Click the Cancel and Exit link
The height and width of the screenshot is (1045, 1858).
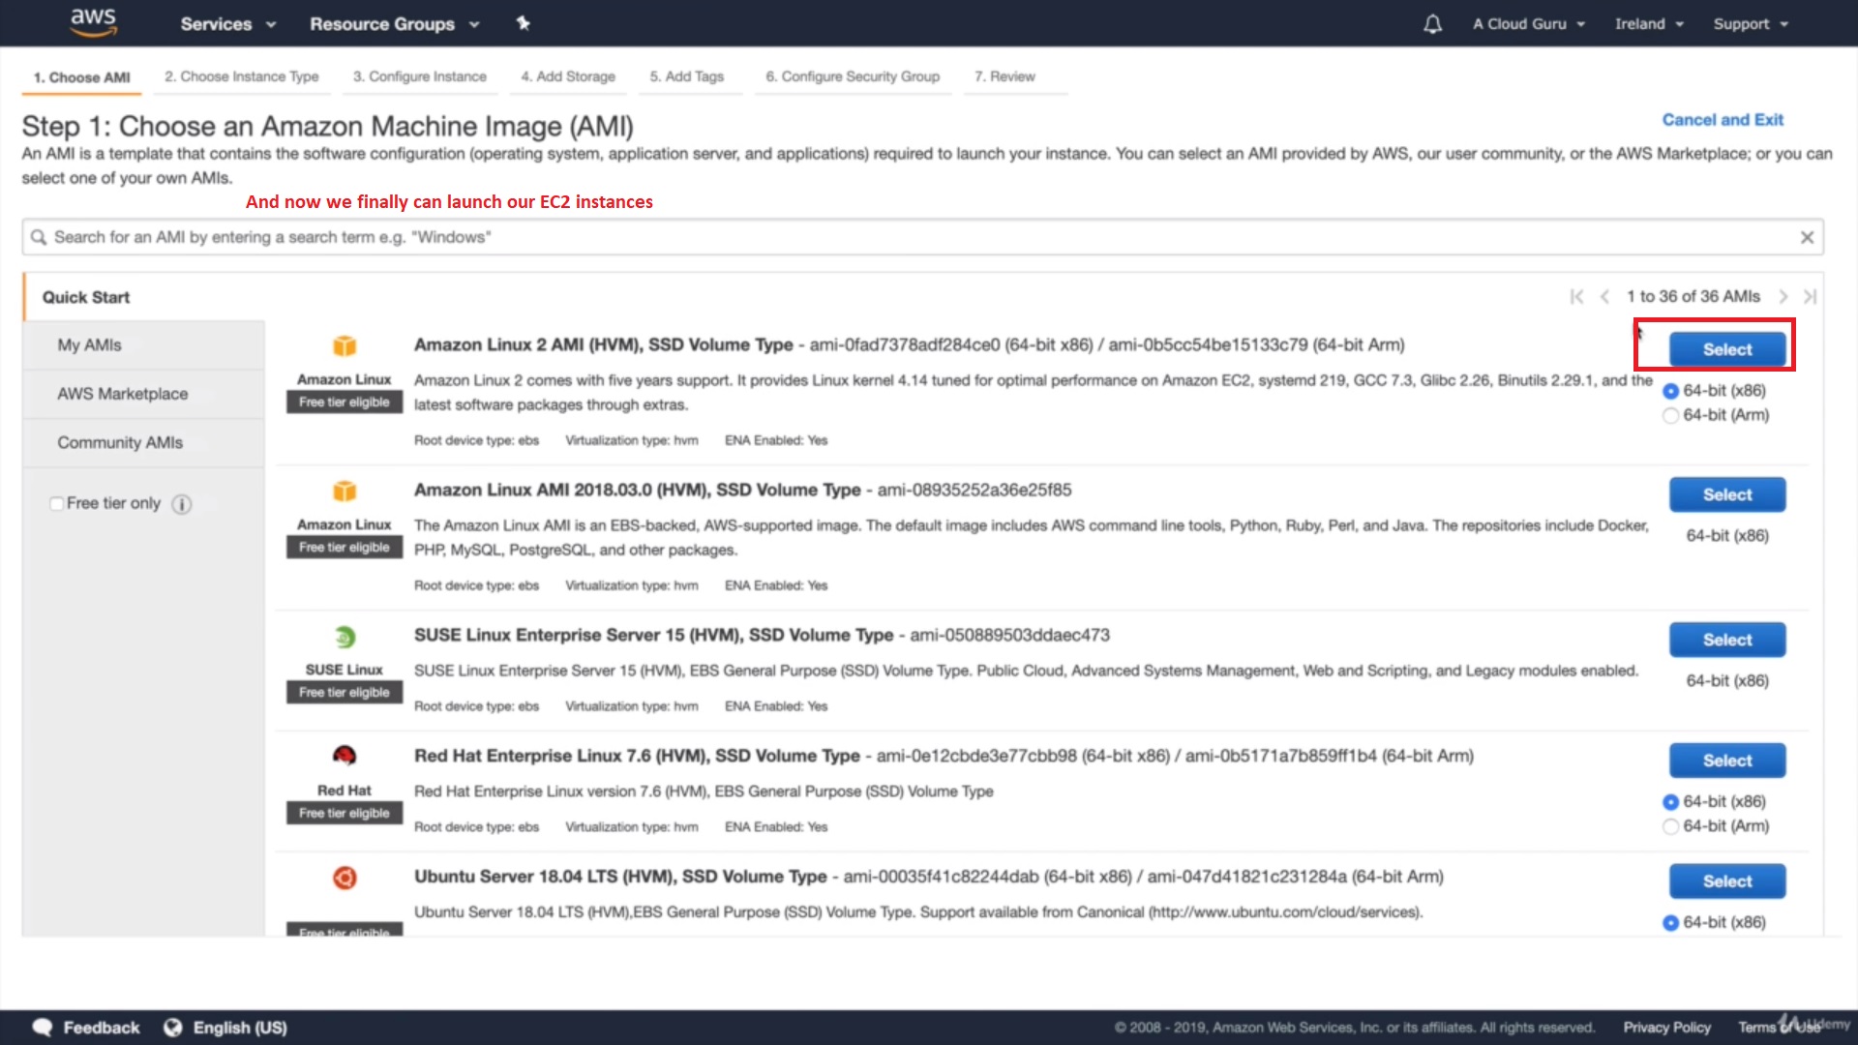1723,120
